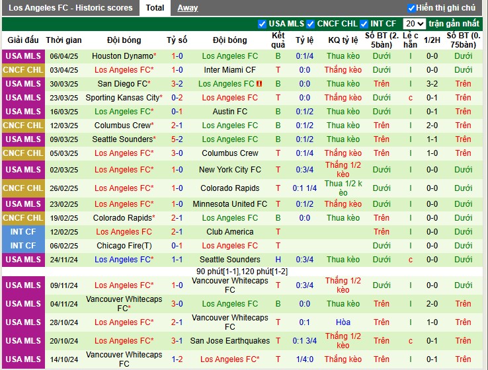488x370 pixels.
Task: Click the 90 phút[1-1],120 phút[1-2] note
Action: 242,272
